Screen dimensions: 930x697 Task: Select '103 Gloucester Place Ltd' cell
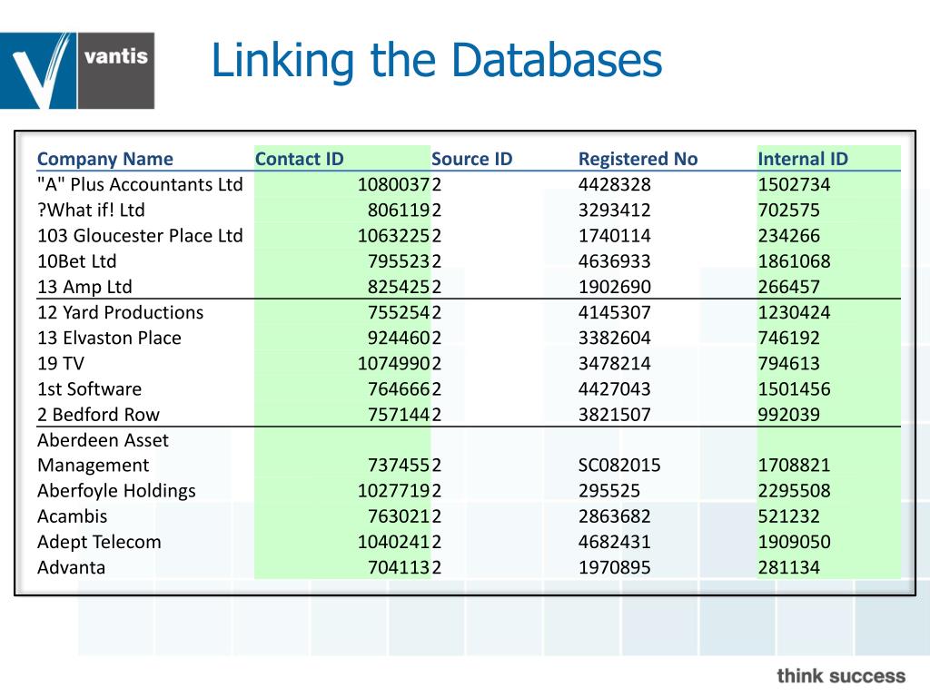tap(140, 235)
